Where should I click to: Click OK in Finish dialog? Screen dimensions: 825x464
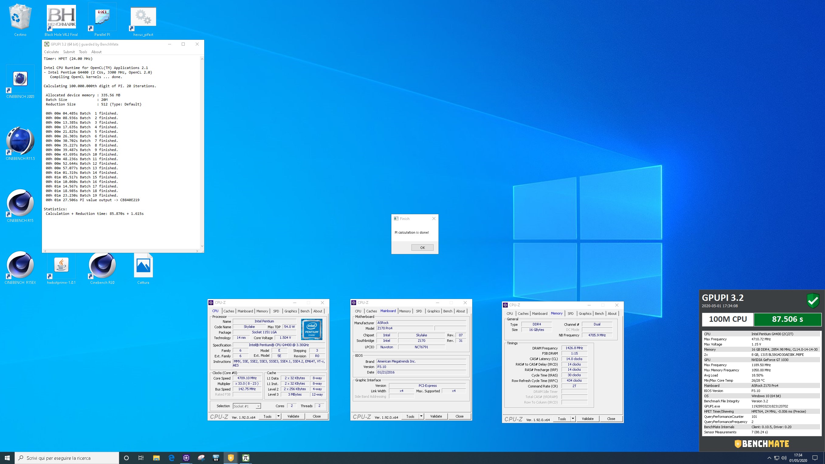pos(422,248)
